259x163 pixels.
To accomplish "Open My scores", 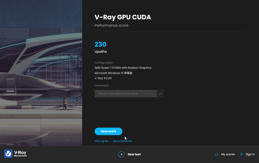I will pyautogui.click(x=228, y=154).
